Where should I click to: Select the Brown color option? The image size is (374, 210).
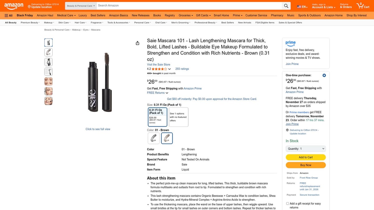[167, 138]
